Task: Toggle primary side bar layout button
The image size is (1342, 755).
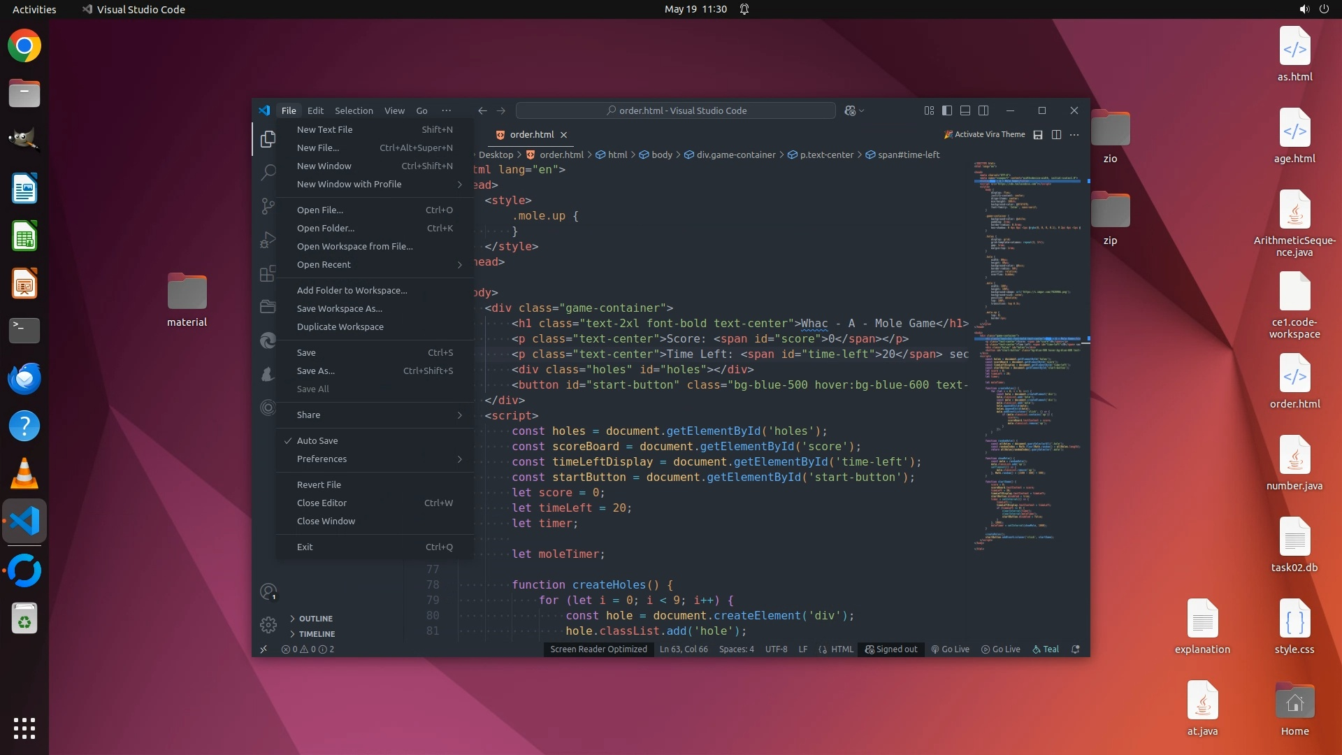Action: [x=947, y=110]
